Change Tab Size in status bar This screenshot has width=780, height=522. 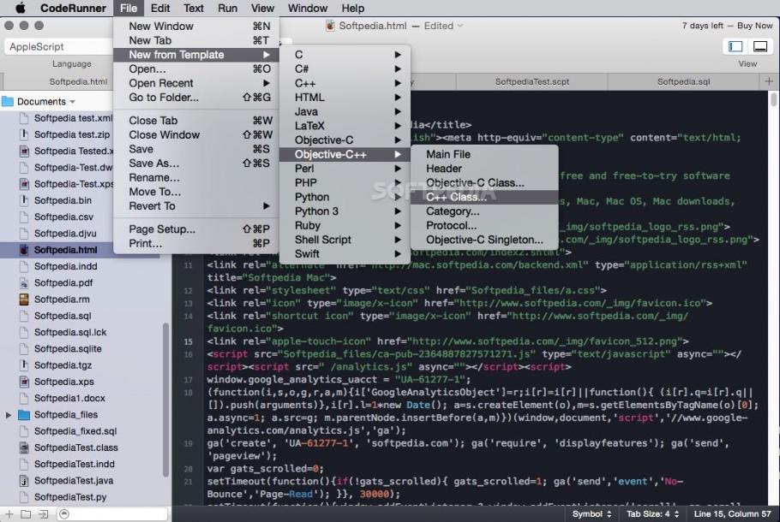click(x=652, y=514)
